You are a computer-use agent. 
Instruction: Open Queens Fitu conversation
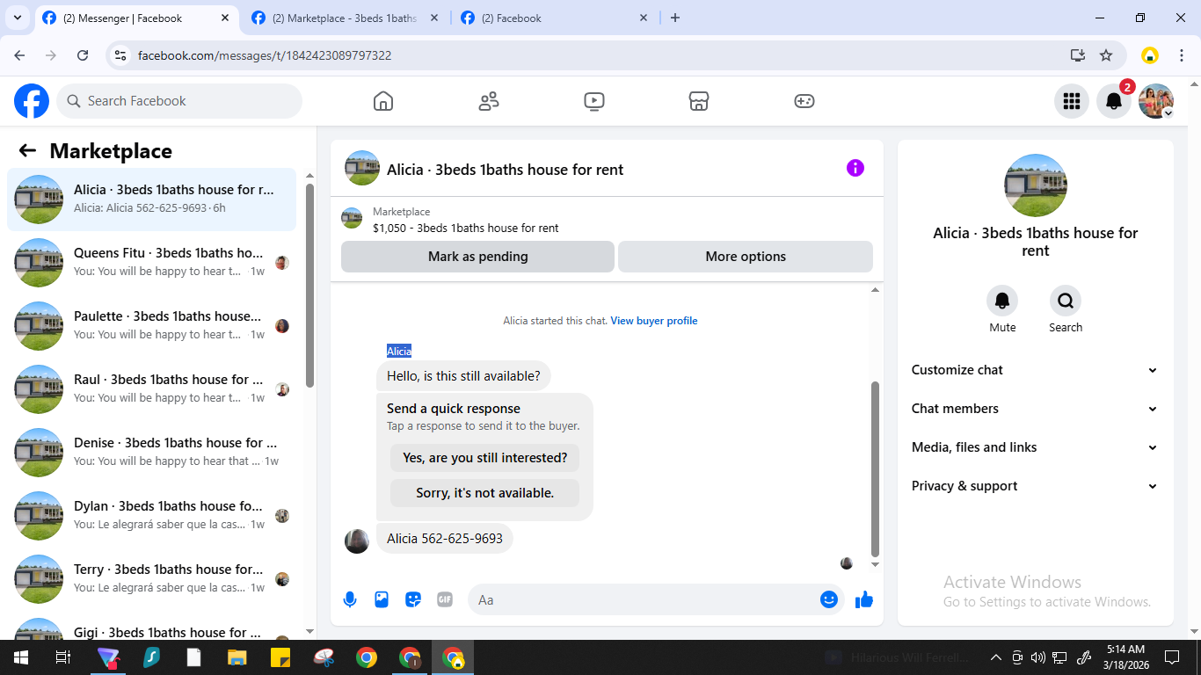152,263
